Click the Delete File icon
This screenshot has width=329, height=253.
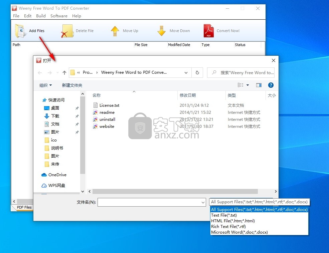(x=67, y=31)
